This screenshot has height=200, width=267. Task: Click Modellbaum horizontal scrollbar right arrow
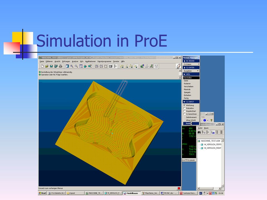coord(220,188)
